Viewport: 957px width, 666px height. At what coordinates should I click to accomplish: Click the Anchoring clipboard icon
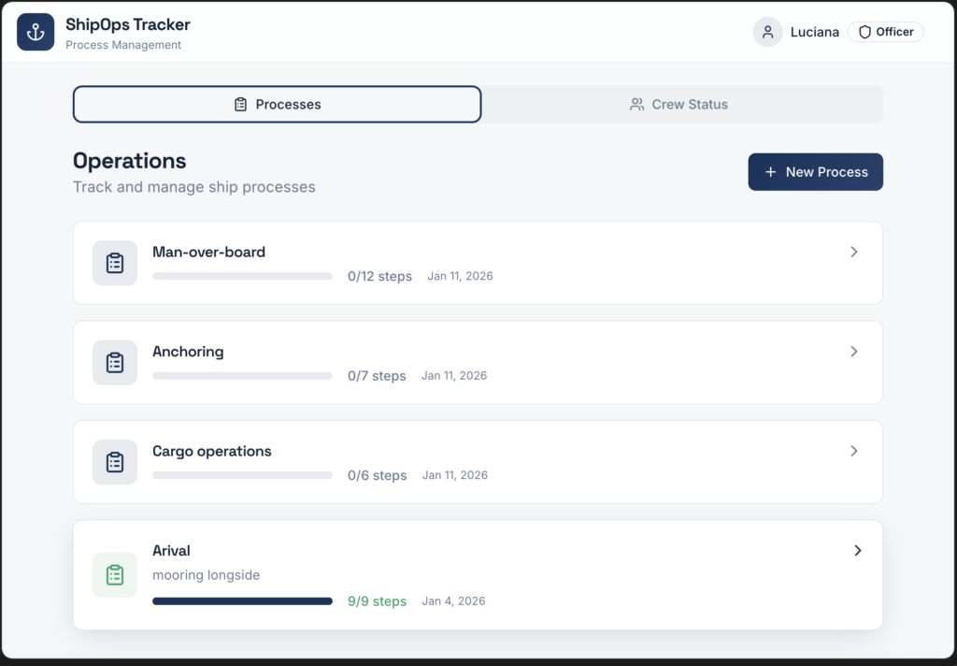tap(115, 362)
